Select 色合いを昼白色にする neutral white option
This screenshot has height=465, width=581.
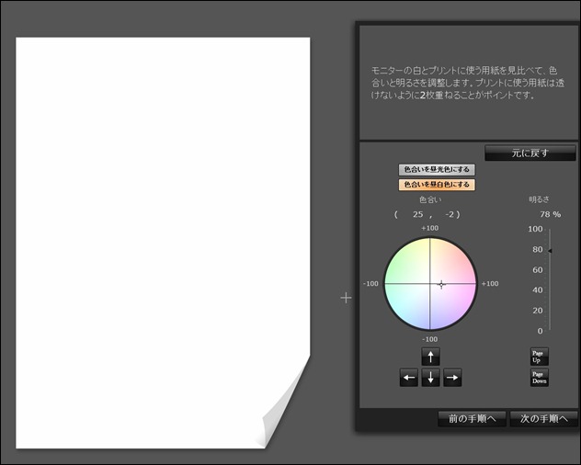[437, 185]
